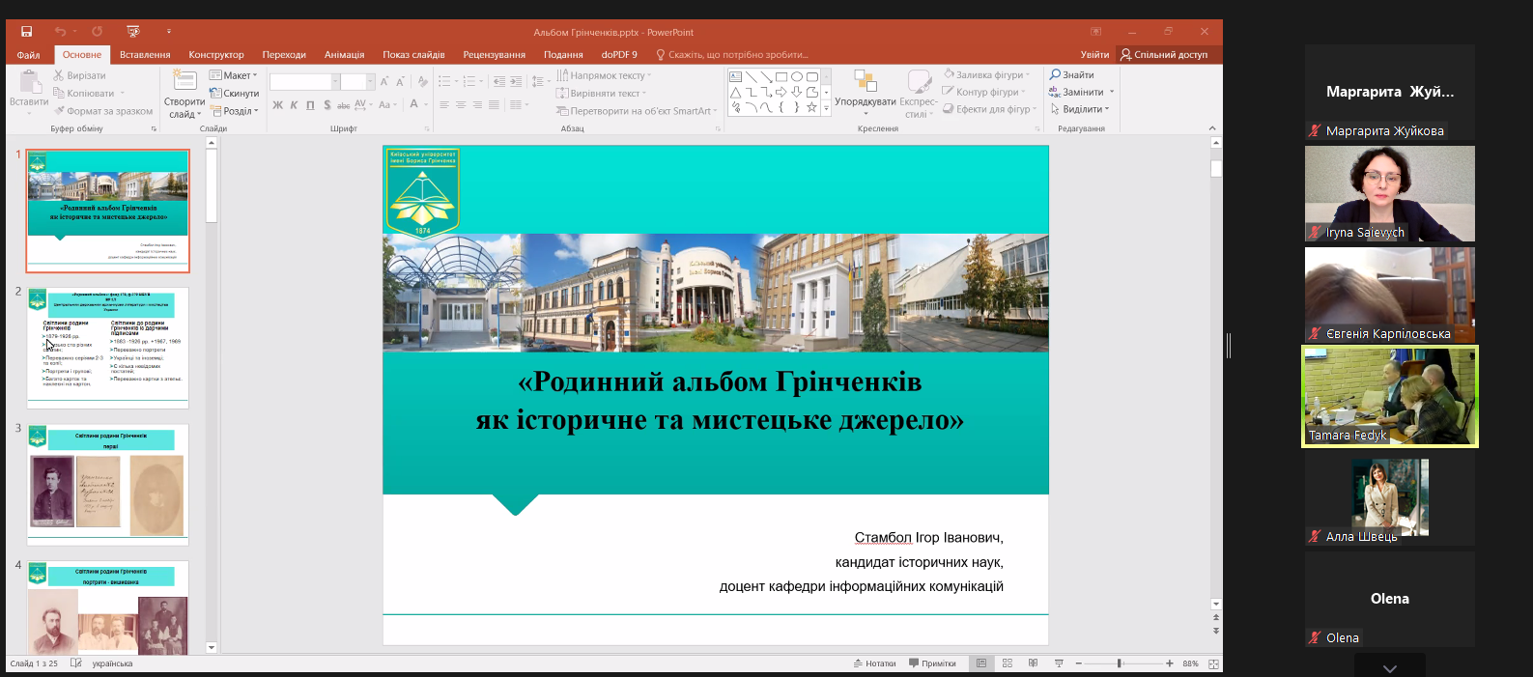Toggle the Примітки comments pane
The height and width of the screenshot is (677, 1533).
[932, 663]
